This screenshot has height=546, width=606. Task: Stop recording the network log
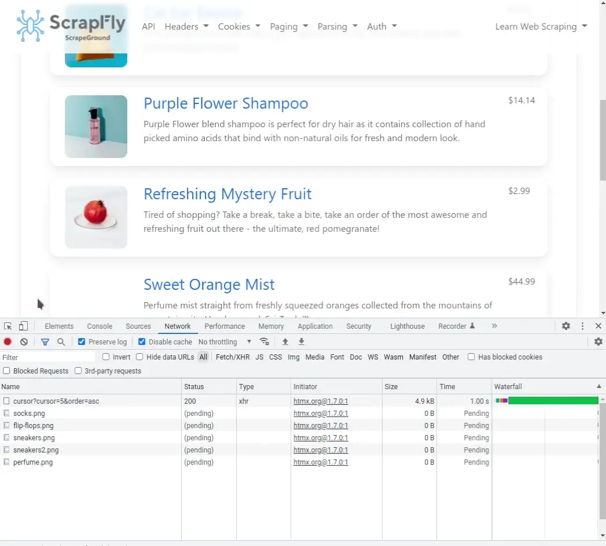(8, 342)
